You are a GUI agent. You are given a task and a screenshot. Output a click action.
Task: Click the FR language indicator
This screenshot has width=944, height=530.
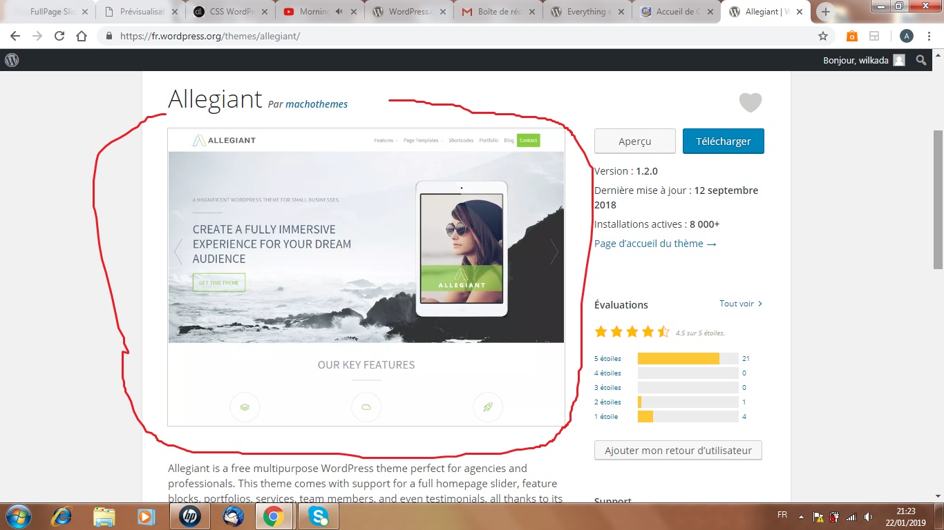click(x=782, y=516)
